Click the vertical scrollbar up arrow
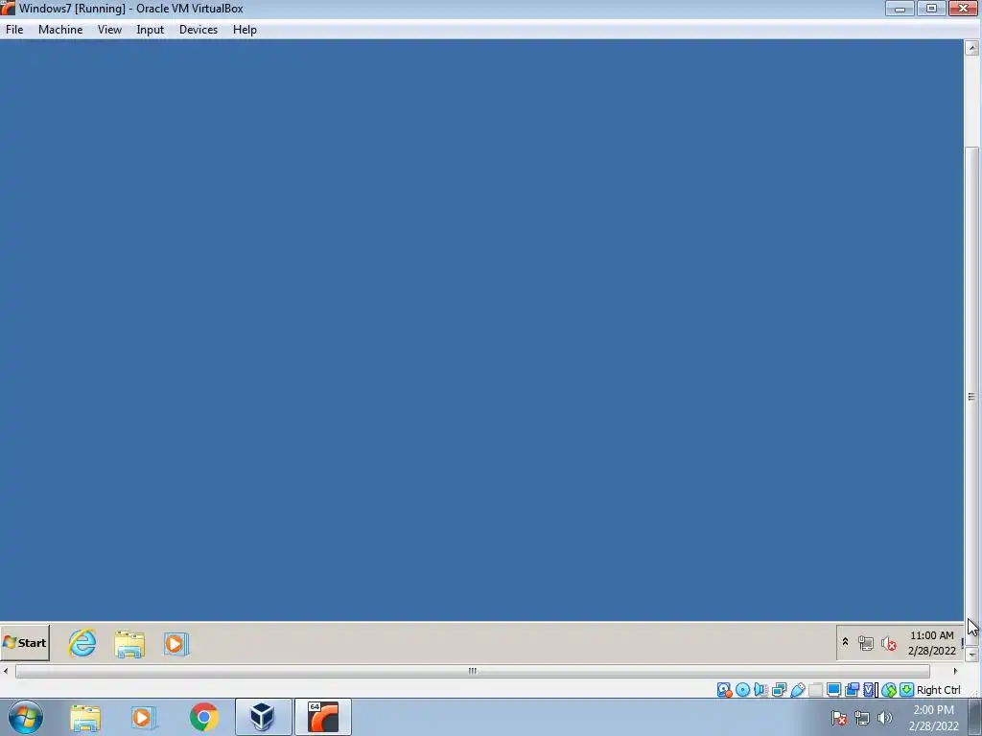Viewport: 982px width, 736px height. (972, 48)
